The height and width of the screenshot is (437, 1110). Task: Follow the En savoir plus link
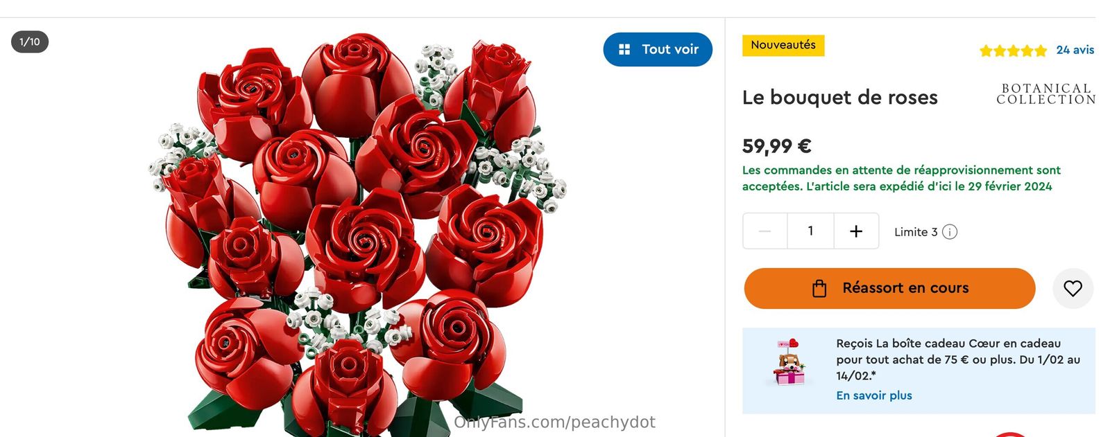click(x=873, y=395)
